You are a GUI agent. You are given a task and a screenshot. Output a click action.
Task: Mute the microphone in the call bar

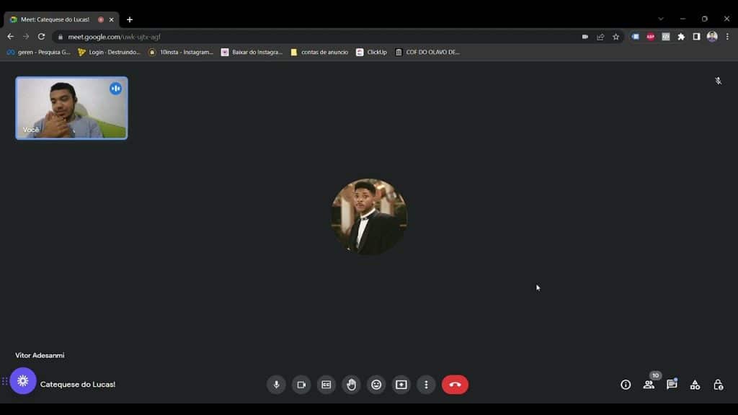click(276, 385)
